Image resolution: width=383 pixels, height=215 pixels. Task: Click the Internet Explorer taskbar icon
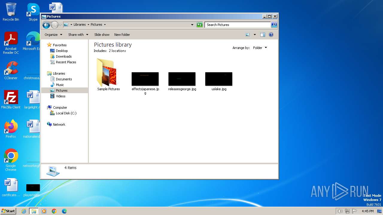click(24, 211)
